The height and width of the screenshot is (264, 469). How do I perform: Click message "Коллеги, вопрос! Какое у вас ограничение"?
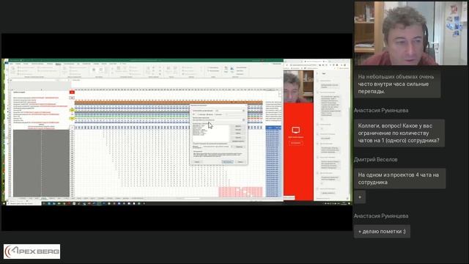coord(399,133)
